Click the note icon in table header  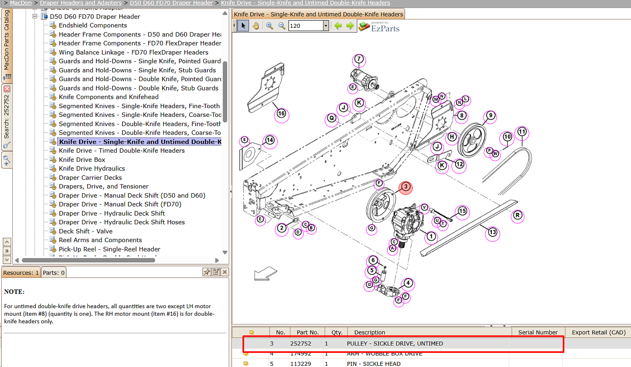click(x=252, y=332)
